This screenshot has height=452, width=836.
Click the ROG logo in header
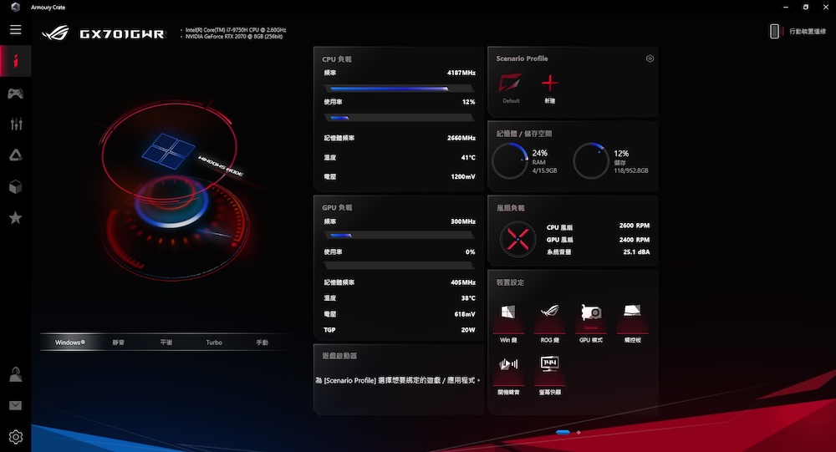tap(55, 33)
